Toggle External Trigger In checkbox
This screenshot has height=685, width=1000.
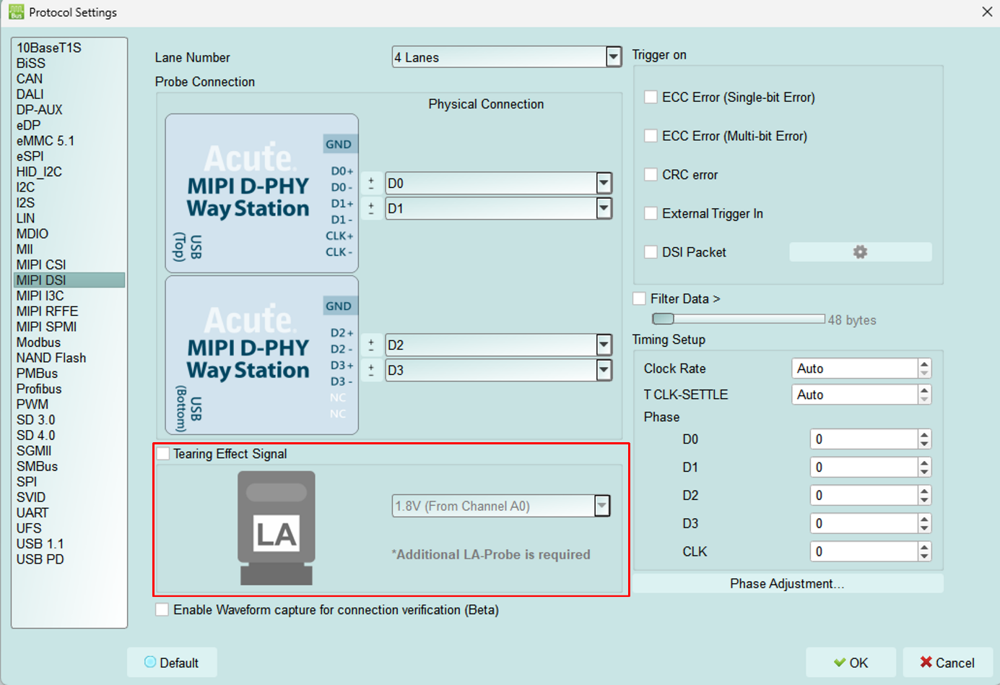click(651, 214)
